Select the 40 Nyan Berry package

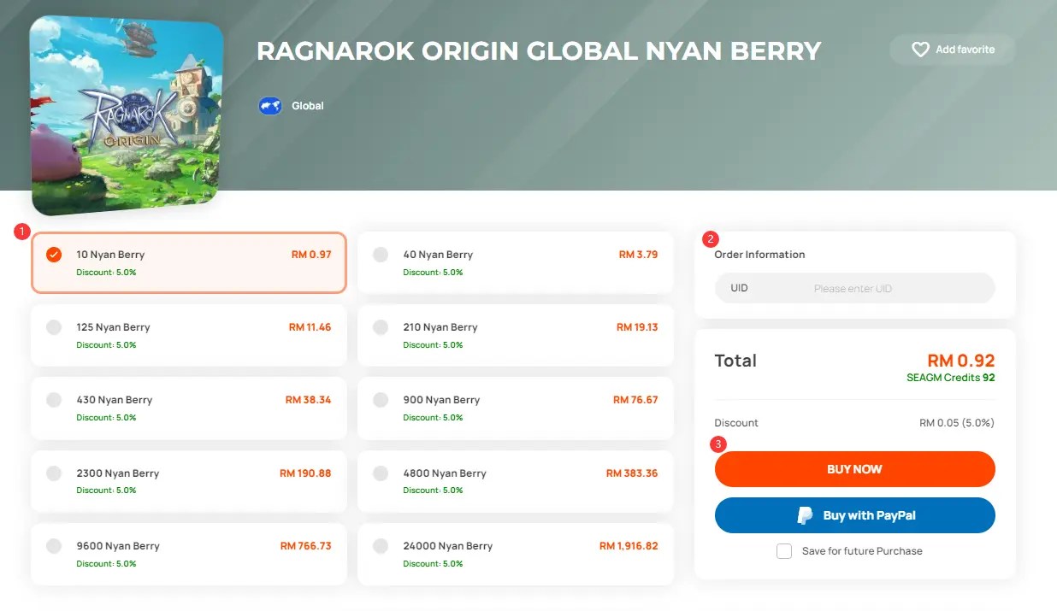click(516, 261)
